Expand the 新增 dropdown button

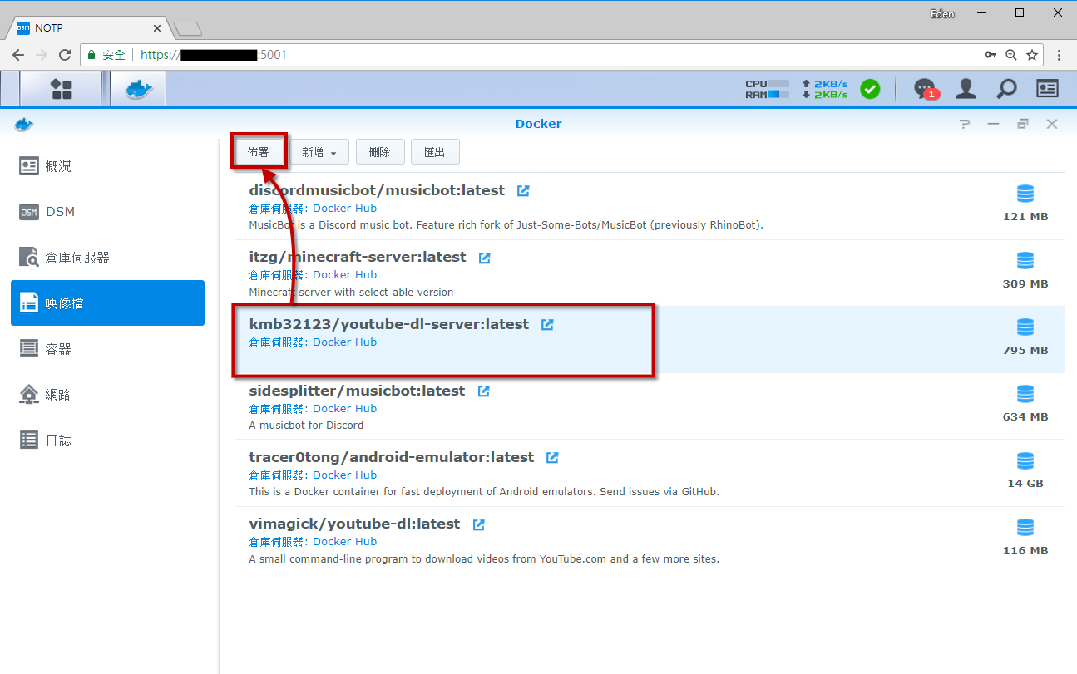click(x=319, y=152)
